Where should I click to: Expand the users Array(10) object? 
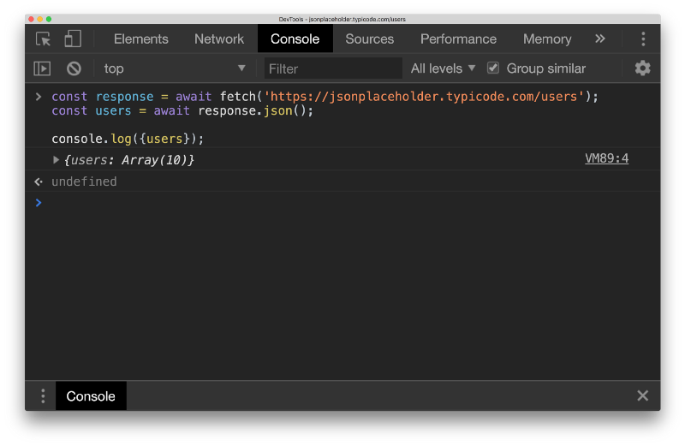coord(57,159)
